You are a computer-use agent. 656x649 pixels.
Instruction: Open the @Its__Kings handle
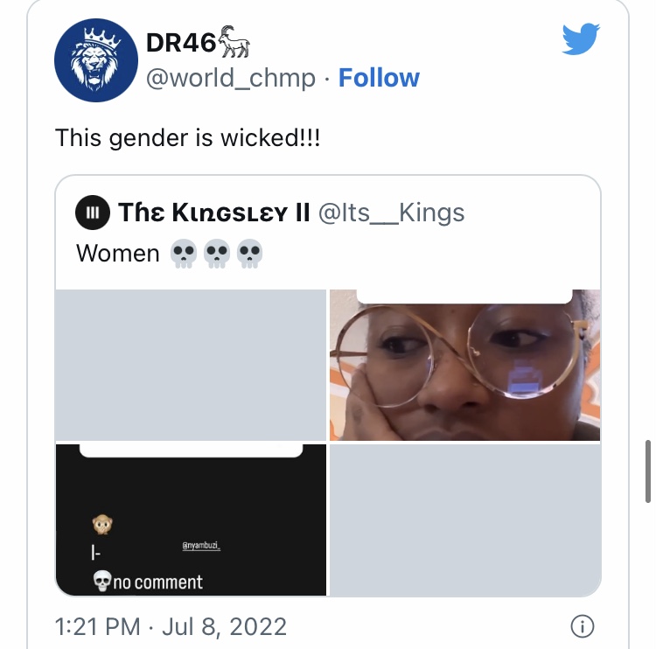pyautogui.click(x=391, y=213)
